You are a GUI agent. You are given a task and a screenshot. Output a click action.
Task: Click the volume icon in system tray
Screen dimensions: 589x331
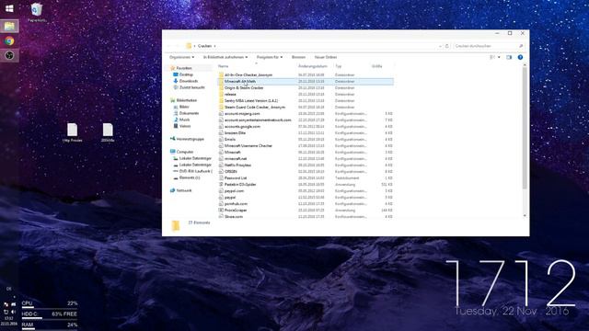[x=13, y=312]
